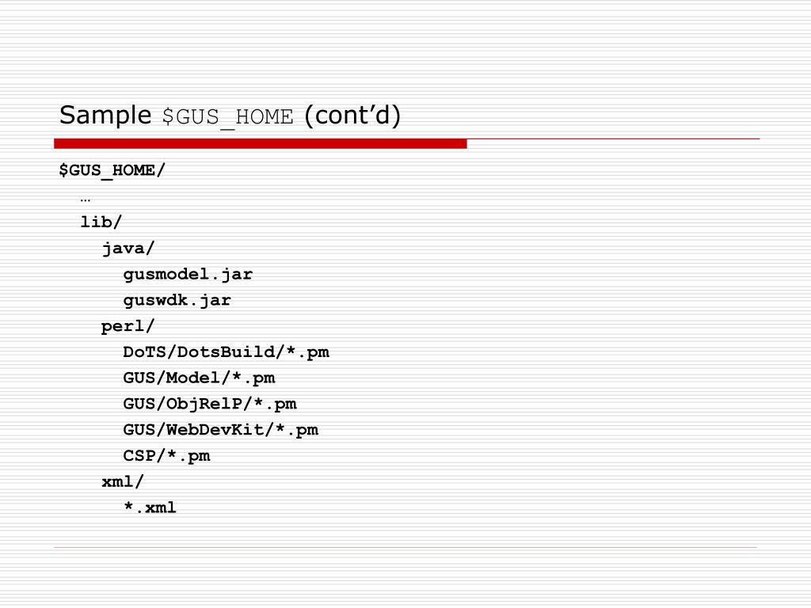Click the *.xml file entry
The height and width of the screenshot is (608, 811).
[150, 507]
